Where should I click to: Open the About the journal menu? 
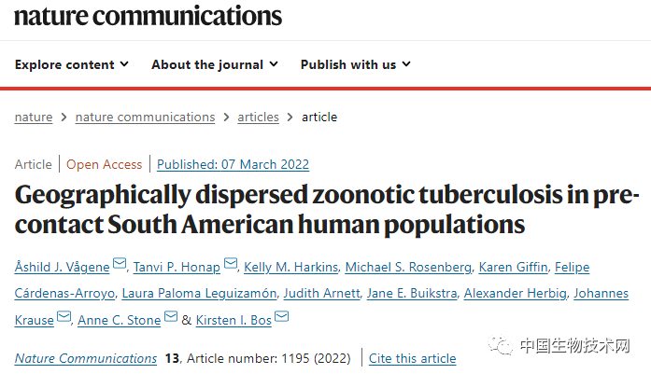pos(215,64)
